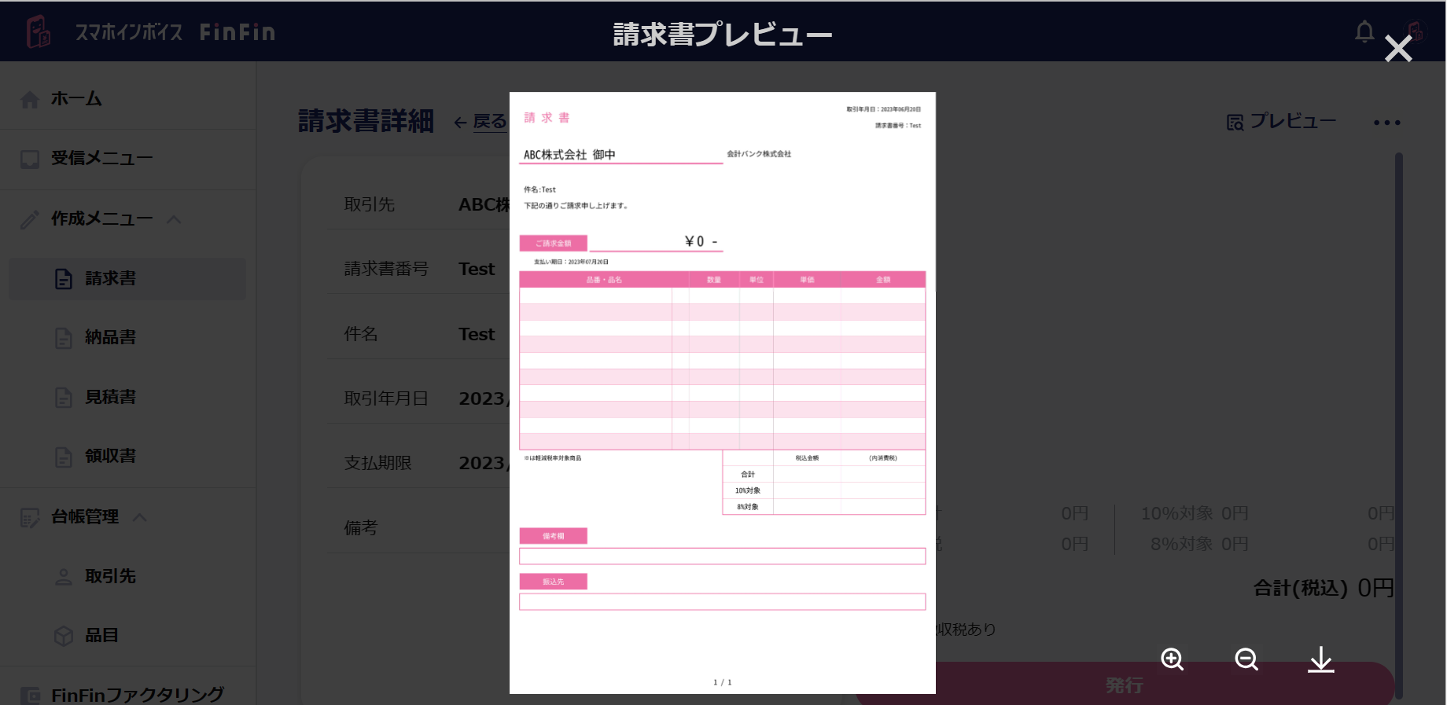Collapse the 作成メニュー section
This screenshot has width=1447, height=705.
coord(175,219)
